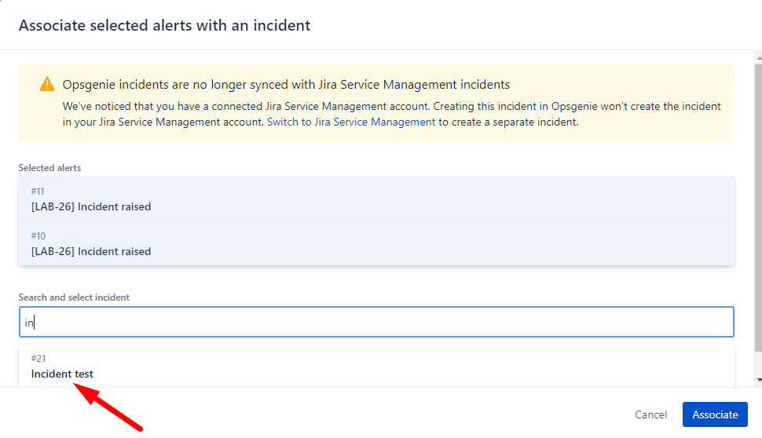Click the yellow warning triangle icon
Viewport: 762px width, 438px height.
(x=47, y=85)
